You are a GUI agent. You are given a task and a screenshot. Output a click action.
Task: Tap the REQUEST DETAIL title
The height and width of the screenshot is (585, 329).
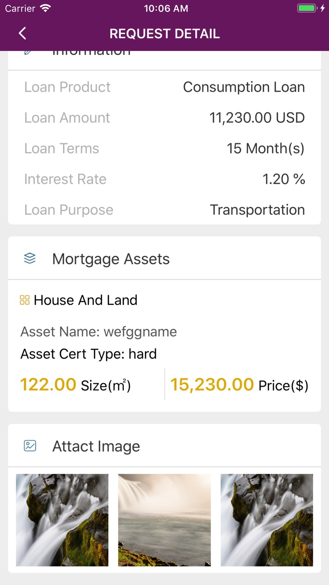pyautogui.click(x=164, y=34)
